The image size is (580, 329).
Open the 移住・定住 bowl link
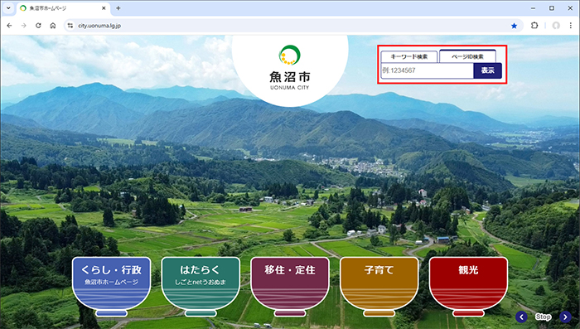tap(290, 287)
